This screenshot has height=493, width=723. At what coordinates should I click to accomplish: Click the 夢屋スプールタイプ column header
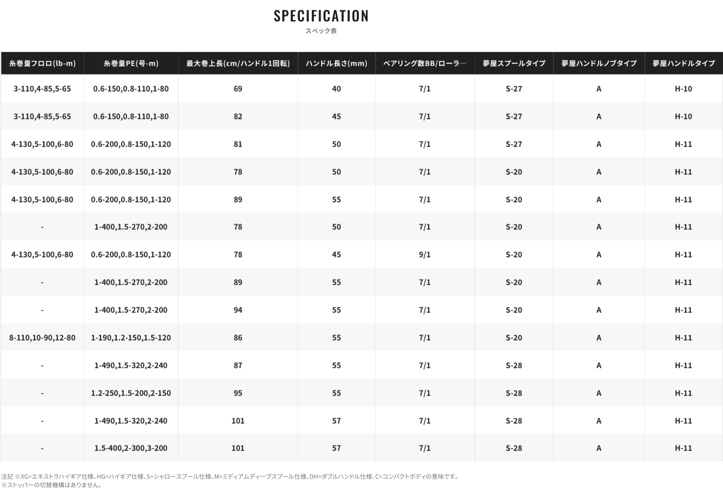pyautogui.click(x=514, y=63)
